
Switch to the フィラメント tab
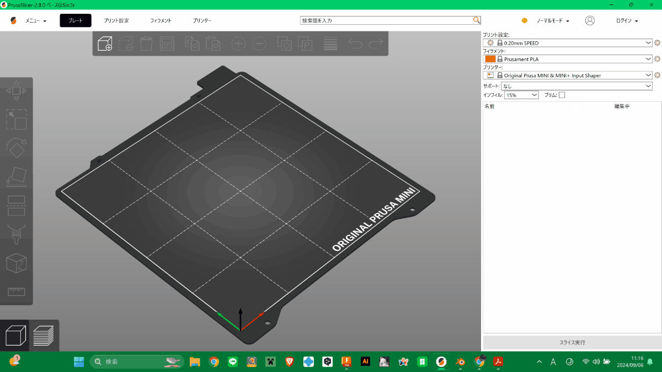tap(161, 20)
